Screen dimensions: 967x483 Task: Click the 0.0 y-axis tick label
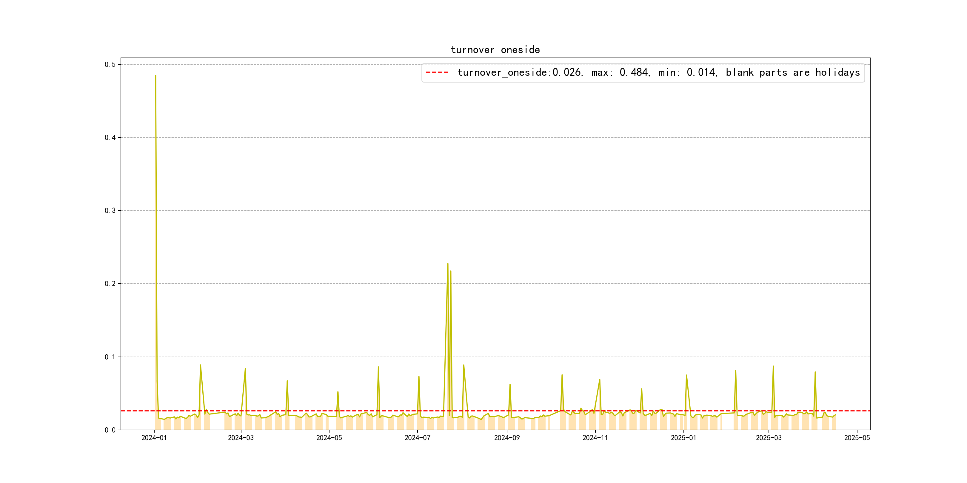(x=110, y=430)
